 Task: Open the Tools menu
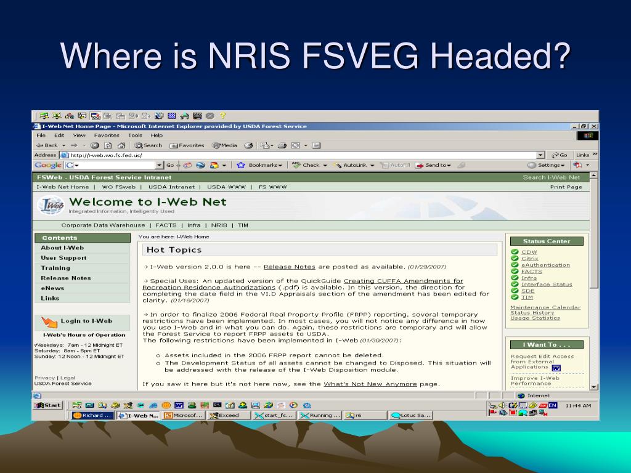tap(135, 135)
